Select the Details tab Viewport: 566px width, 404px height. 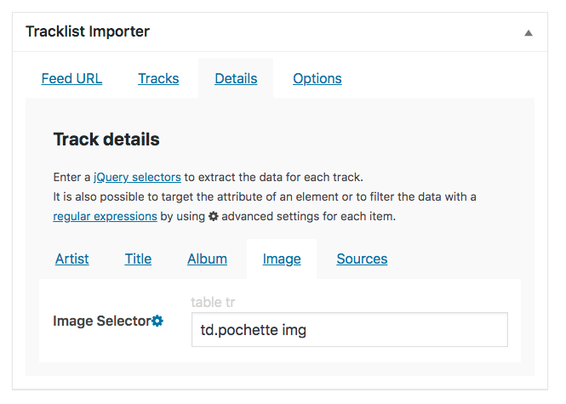click(236, 78)
